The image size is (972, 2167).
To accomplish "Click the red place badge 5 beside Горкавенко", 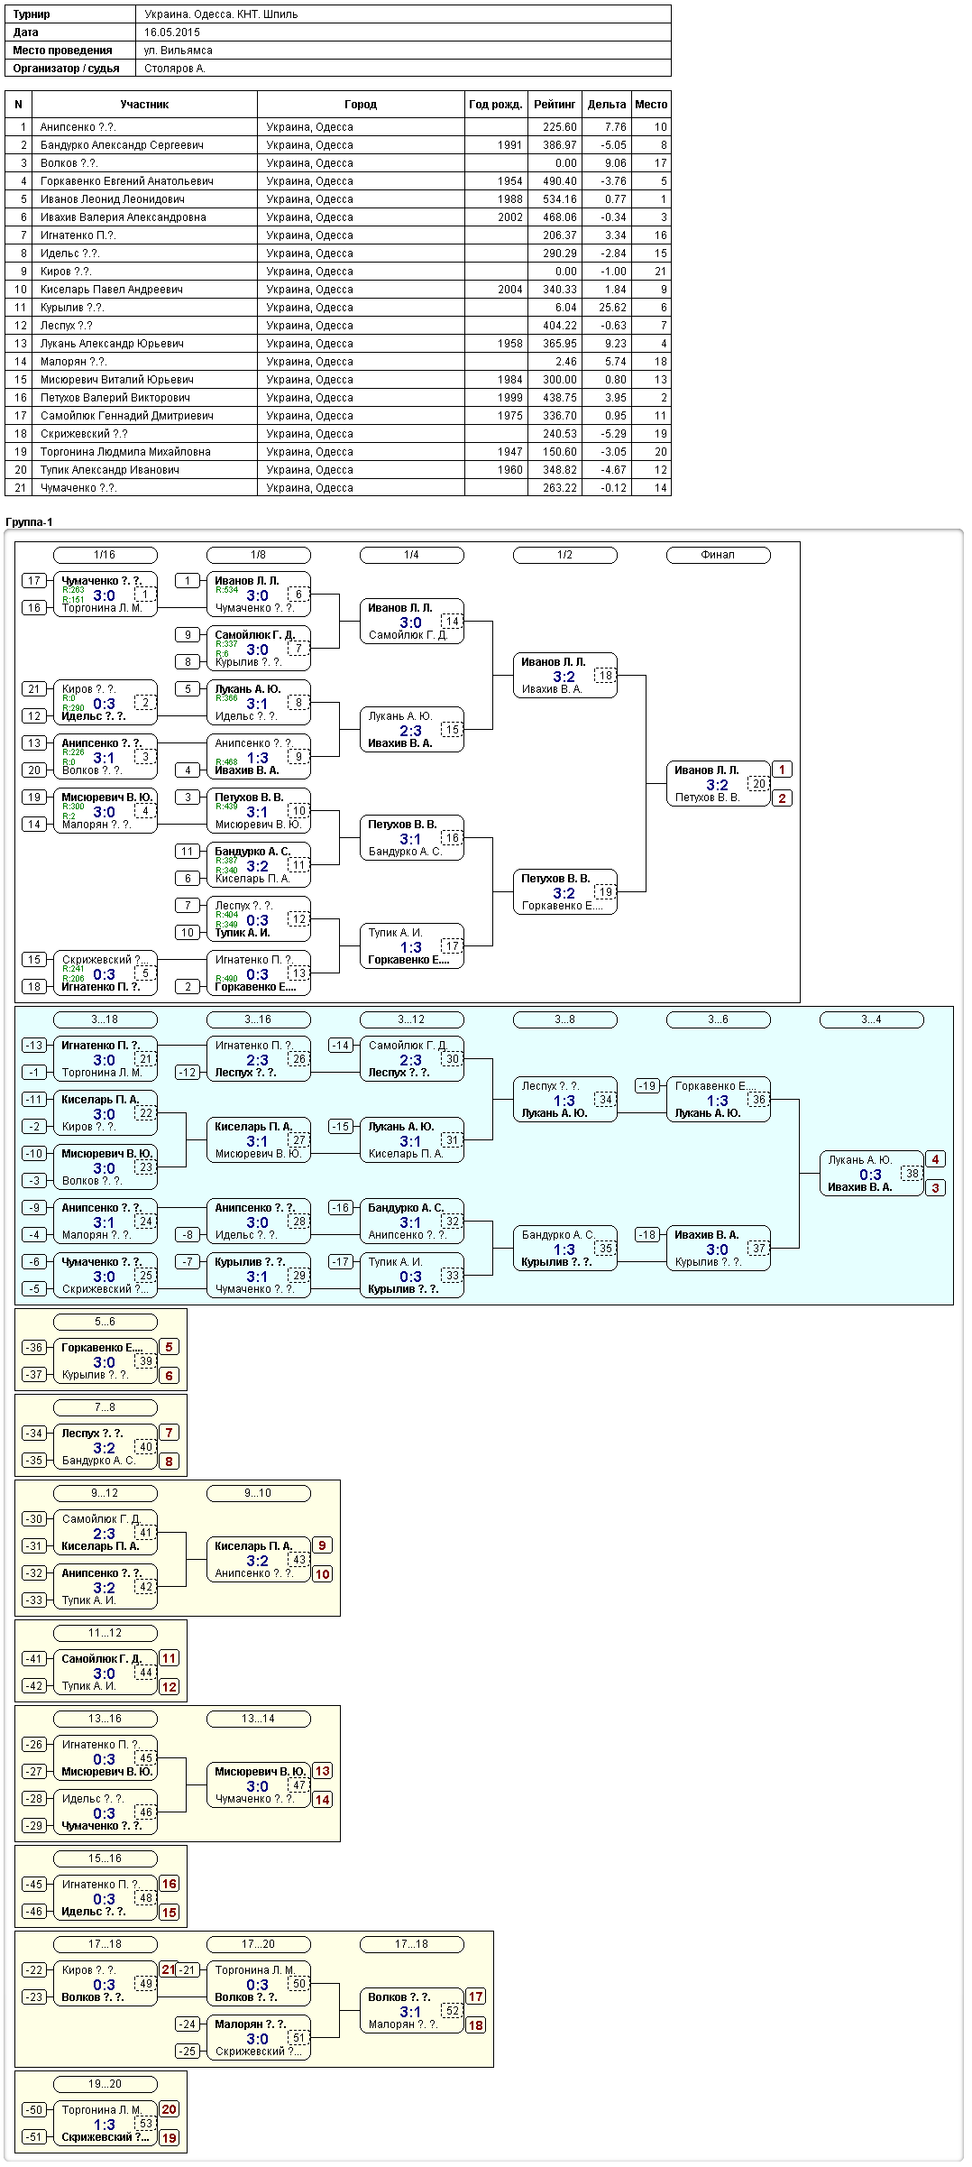I will click(x=170, y=1347).
